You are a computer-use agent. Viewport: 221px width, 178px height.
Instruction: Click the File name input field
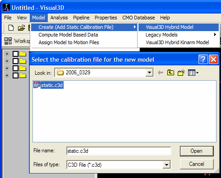pyautogui.click(x=119, y=151)
